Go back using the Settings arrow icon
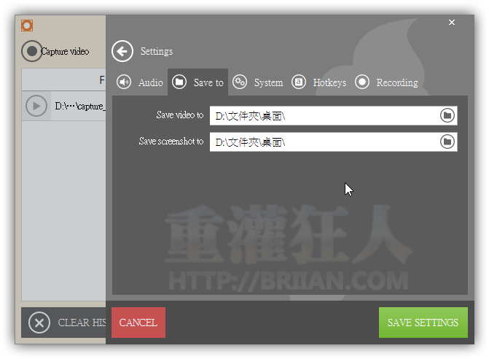The image size is (489, 359). point(122,51)
